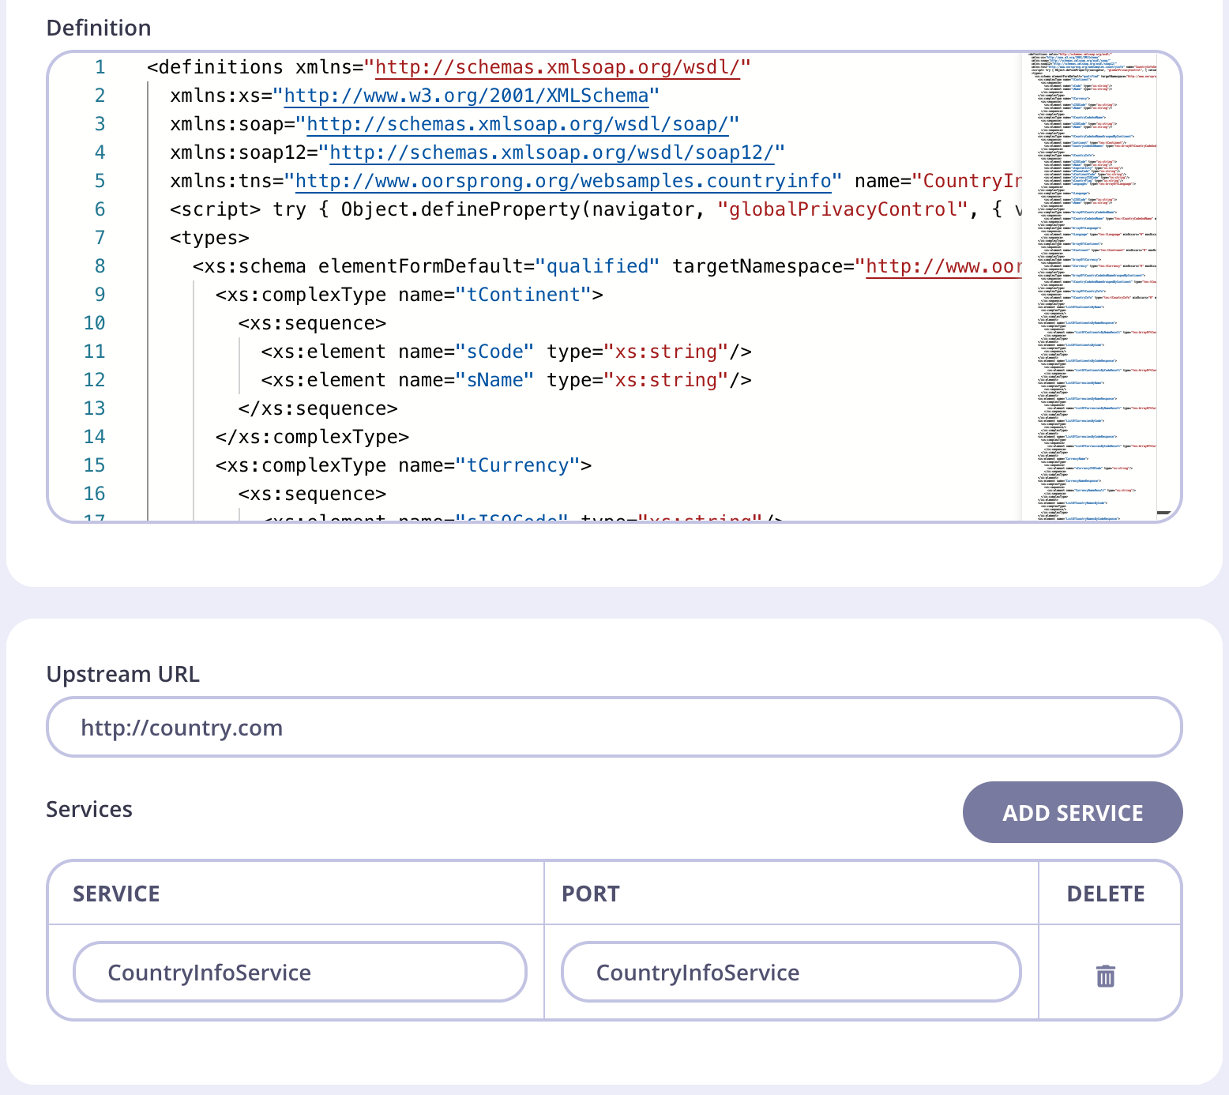1229x1095 pixels.
Task: Focus the Upstream URL input field
Action: (614, 727)
